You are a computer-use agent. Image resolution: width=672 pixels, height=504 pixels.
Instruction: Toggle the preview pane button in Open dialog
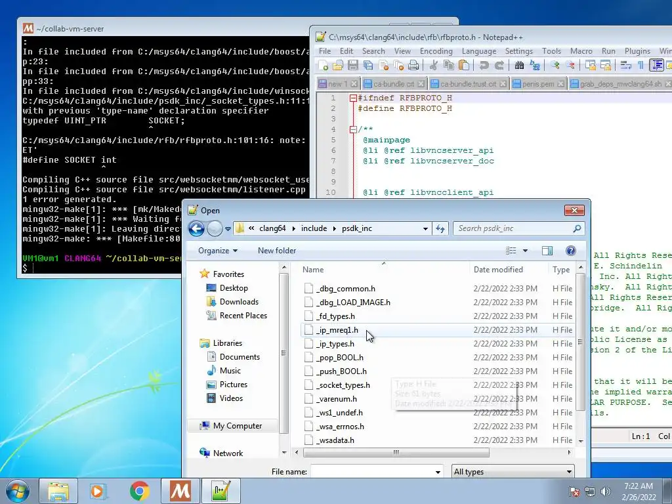pyautogui.click(x=547, y=251)
